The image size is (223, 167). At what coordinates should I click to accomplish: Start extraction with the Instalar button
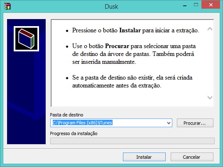tap(144, 157)
